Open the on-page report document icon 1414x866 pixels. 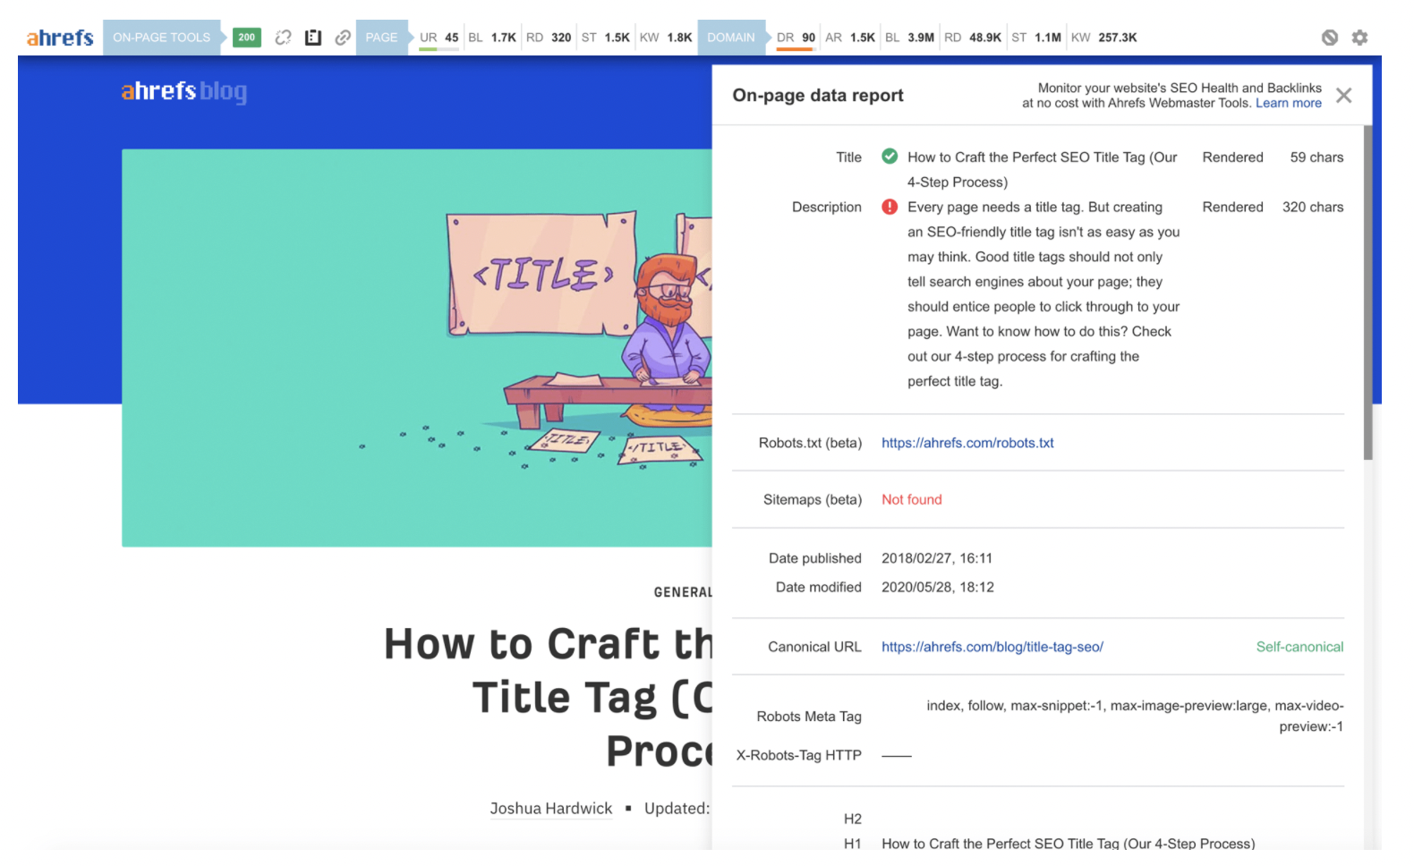click(313, 38)
